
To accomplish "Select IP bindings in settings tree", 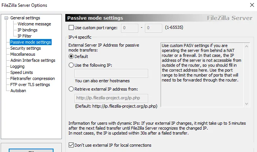I will pos(27,30).
